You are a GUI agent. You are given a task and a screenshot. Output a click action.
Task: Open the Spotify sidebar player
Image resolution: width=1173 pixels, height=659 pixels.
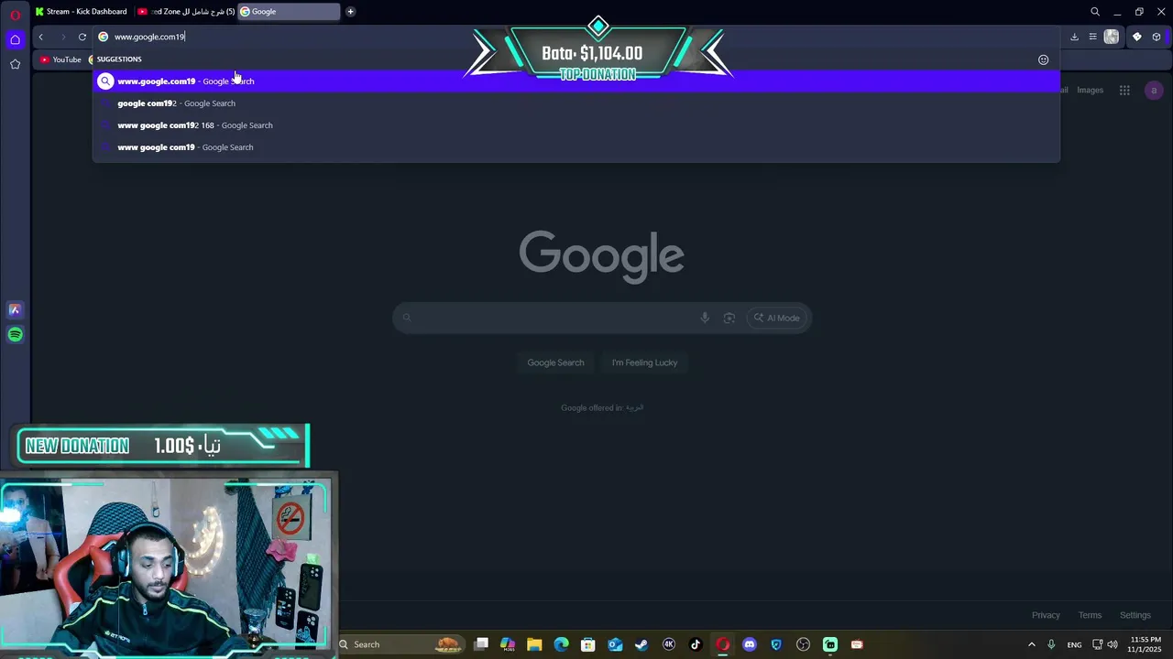pyautogui.click(x=15, y=335)
